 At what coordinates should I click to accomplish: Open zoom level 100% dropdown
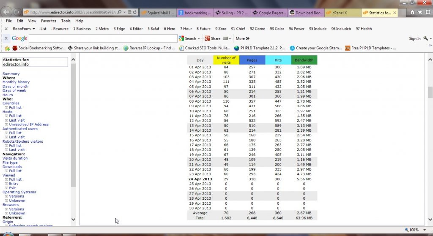(425, 230)
